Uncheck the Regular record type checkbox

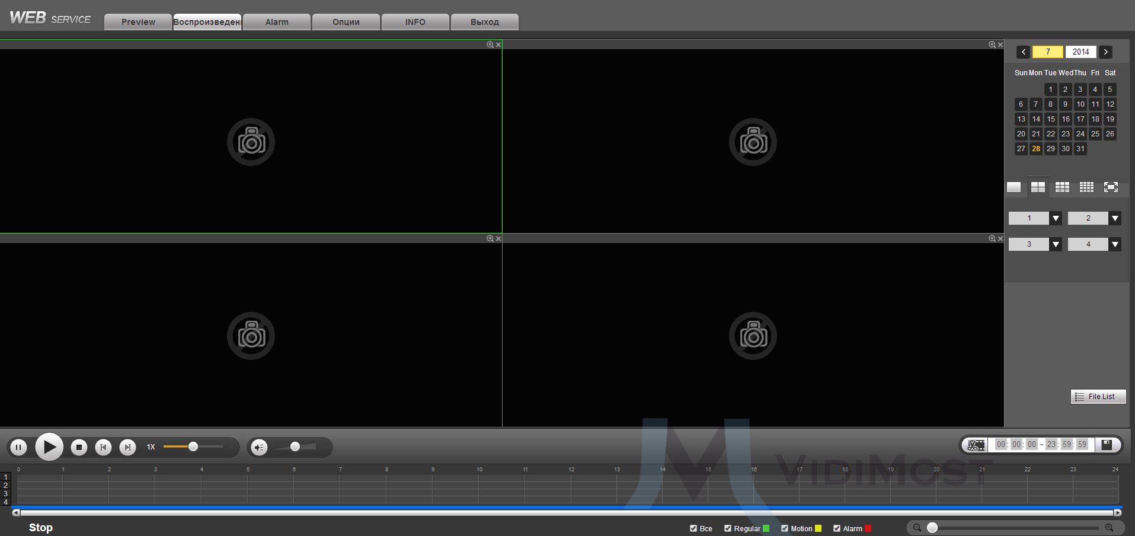pyautogui.click(x=728, y=528)
